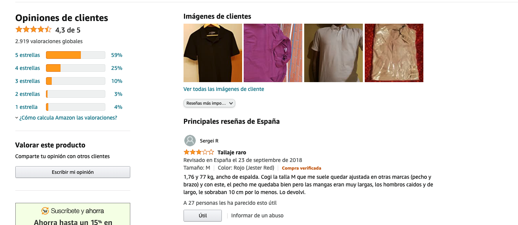Open the 'Reseñas más importantes' sort dropdown
518x225 pixels.
click(209, 103)
